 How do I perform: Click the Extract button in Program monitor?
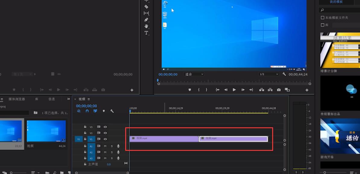[270, 90]
